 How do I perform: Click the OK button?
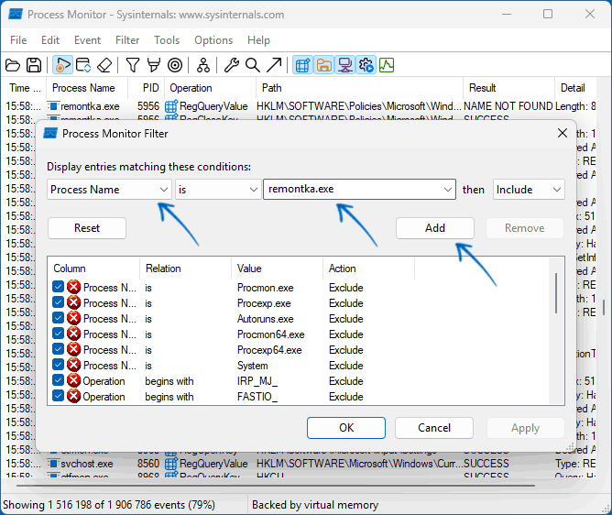pos(346,428)
